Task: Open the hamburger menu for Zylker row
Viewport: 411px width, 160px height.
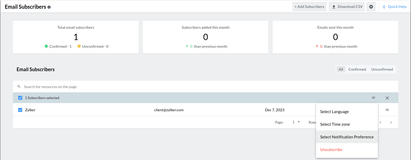Action: pyautogui.click(x=387, y=110)
